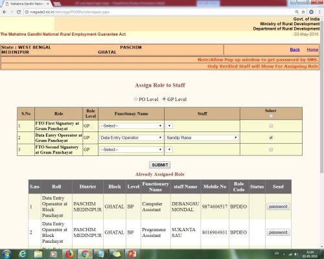This screenshot has width=324, height=259.
Task: Click the address bar URL field
Action: coord(160,12)
